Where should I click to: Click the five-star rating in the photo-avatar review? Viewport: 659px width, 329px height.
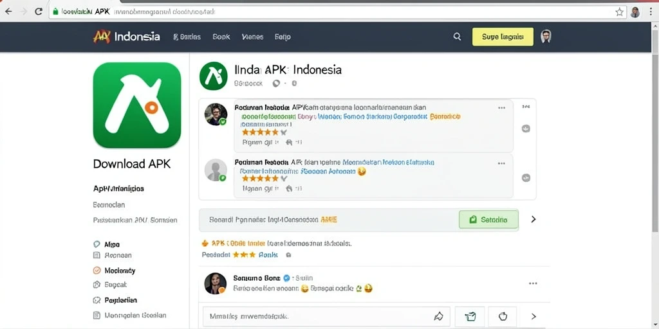click(260, 132)
